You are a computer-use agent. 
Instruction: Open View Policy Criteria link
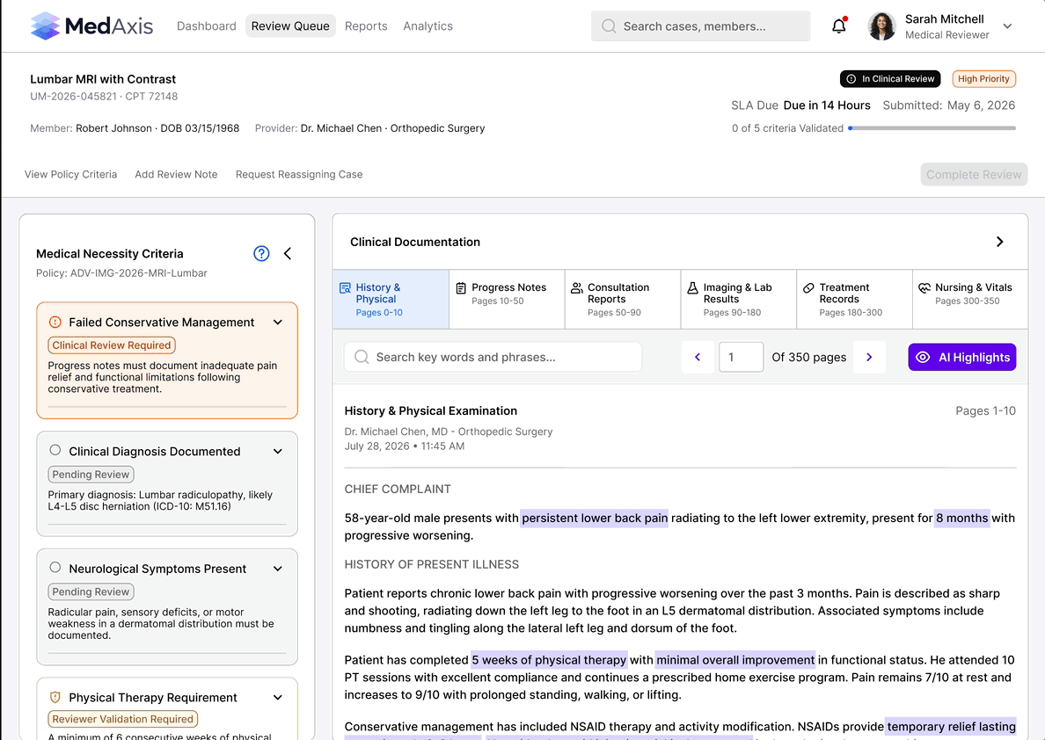(x=70, y=175)
